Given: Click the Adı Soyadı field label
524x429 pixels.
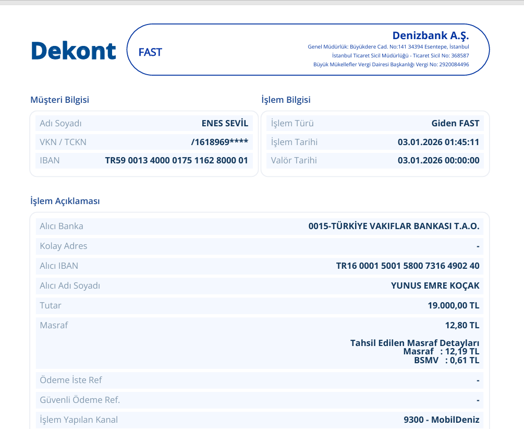Looking at the screenshot, I should [x=60, y=124].
